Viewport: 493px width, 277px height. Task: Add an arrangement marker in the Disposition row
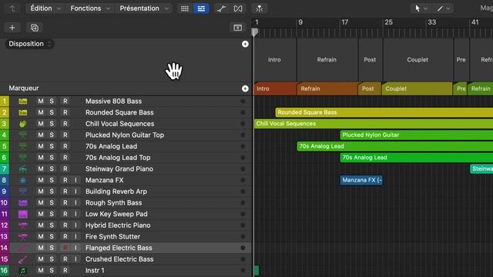245,44
